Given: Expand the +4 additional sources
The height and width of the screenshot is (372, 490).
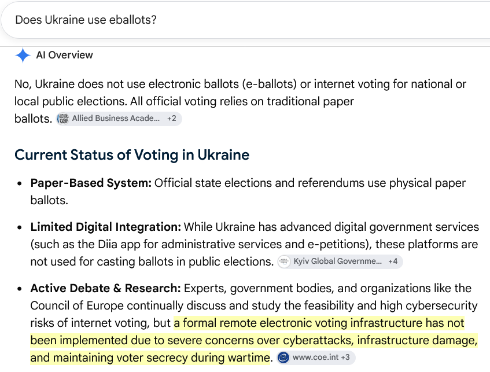Looking at the screenshot, I should coord(393,261).
